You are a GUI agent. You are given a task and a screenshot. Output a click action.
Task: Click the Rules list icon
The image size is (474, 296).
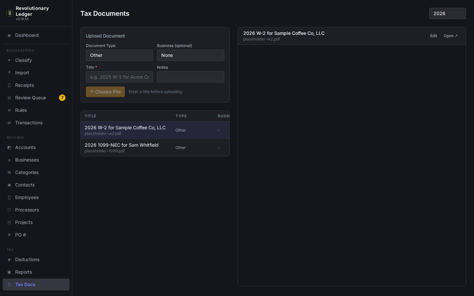(x=9, y=111)
